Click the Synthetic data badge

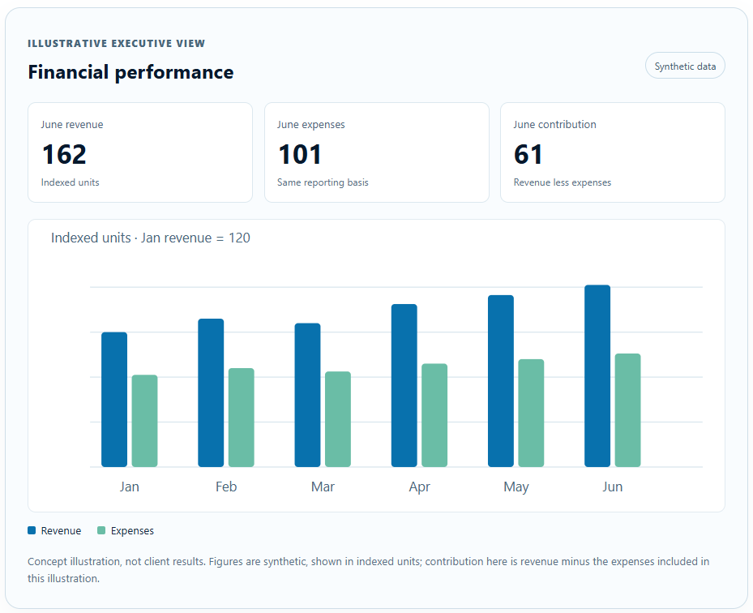click(x=685, y=66)
